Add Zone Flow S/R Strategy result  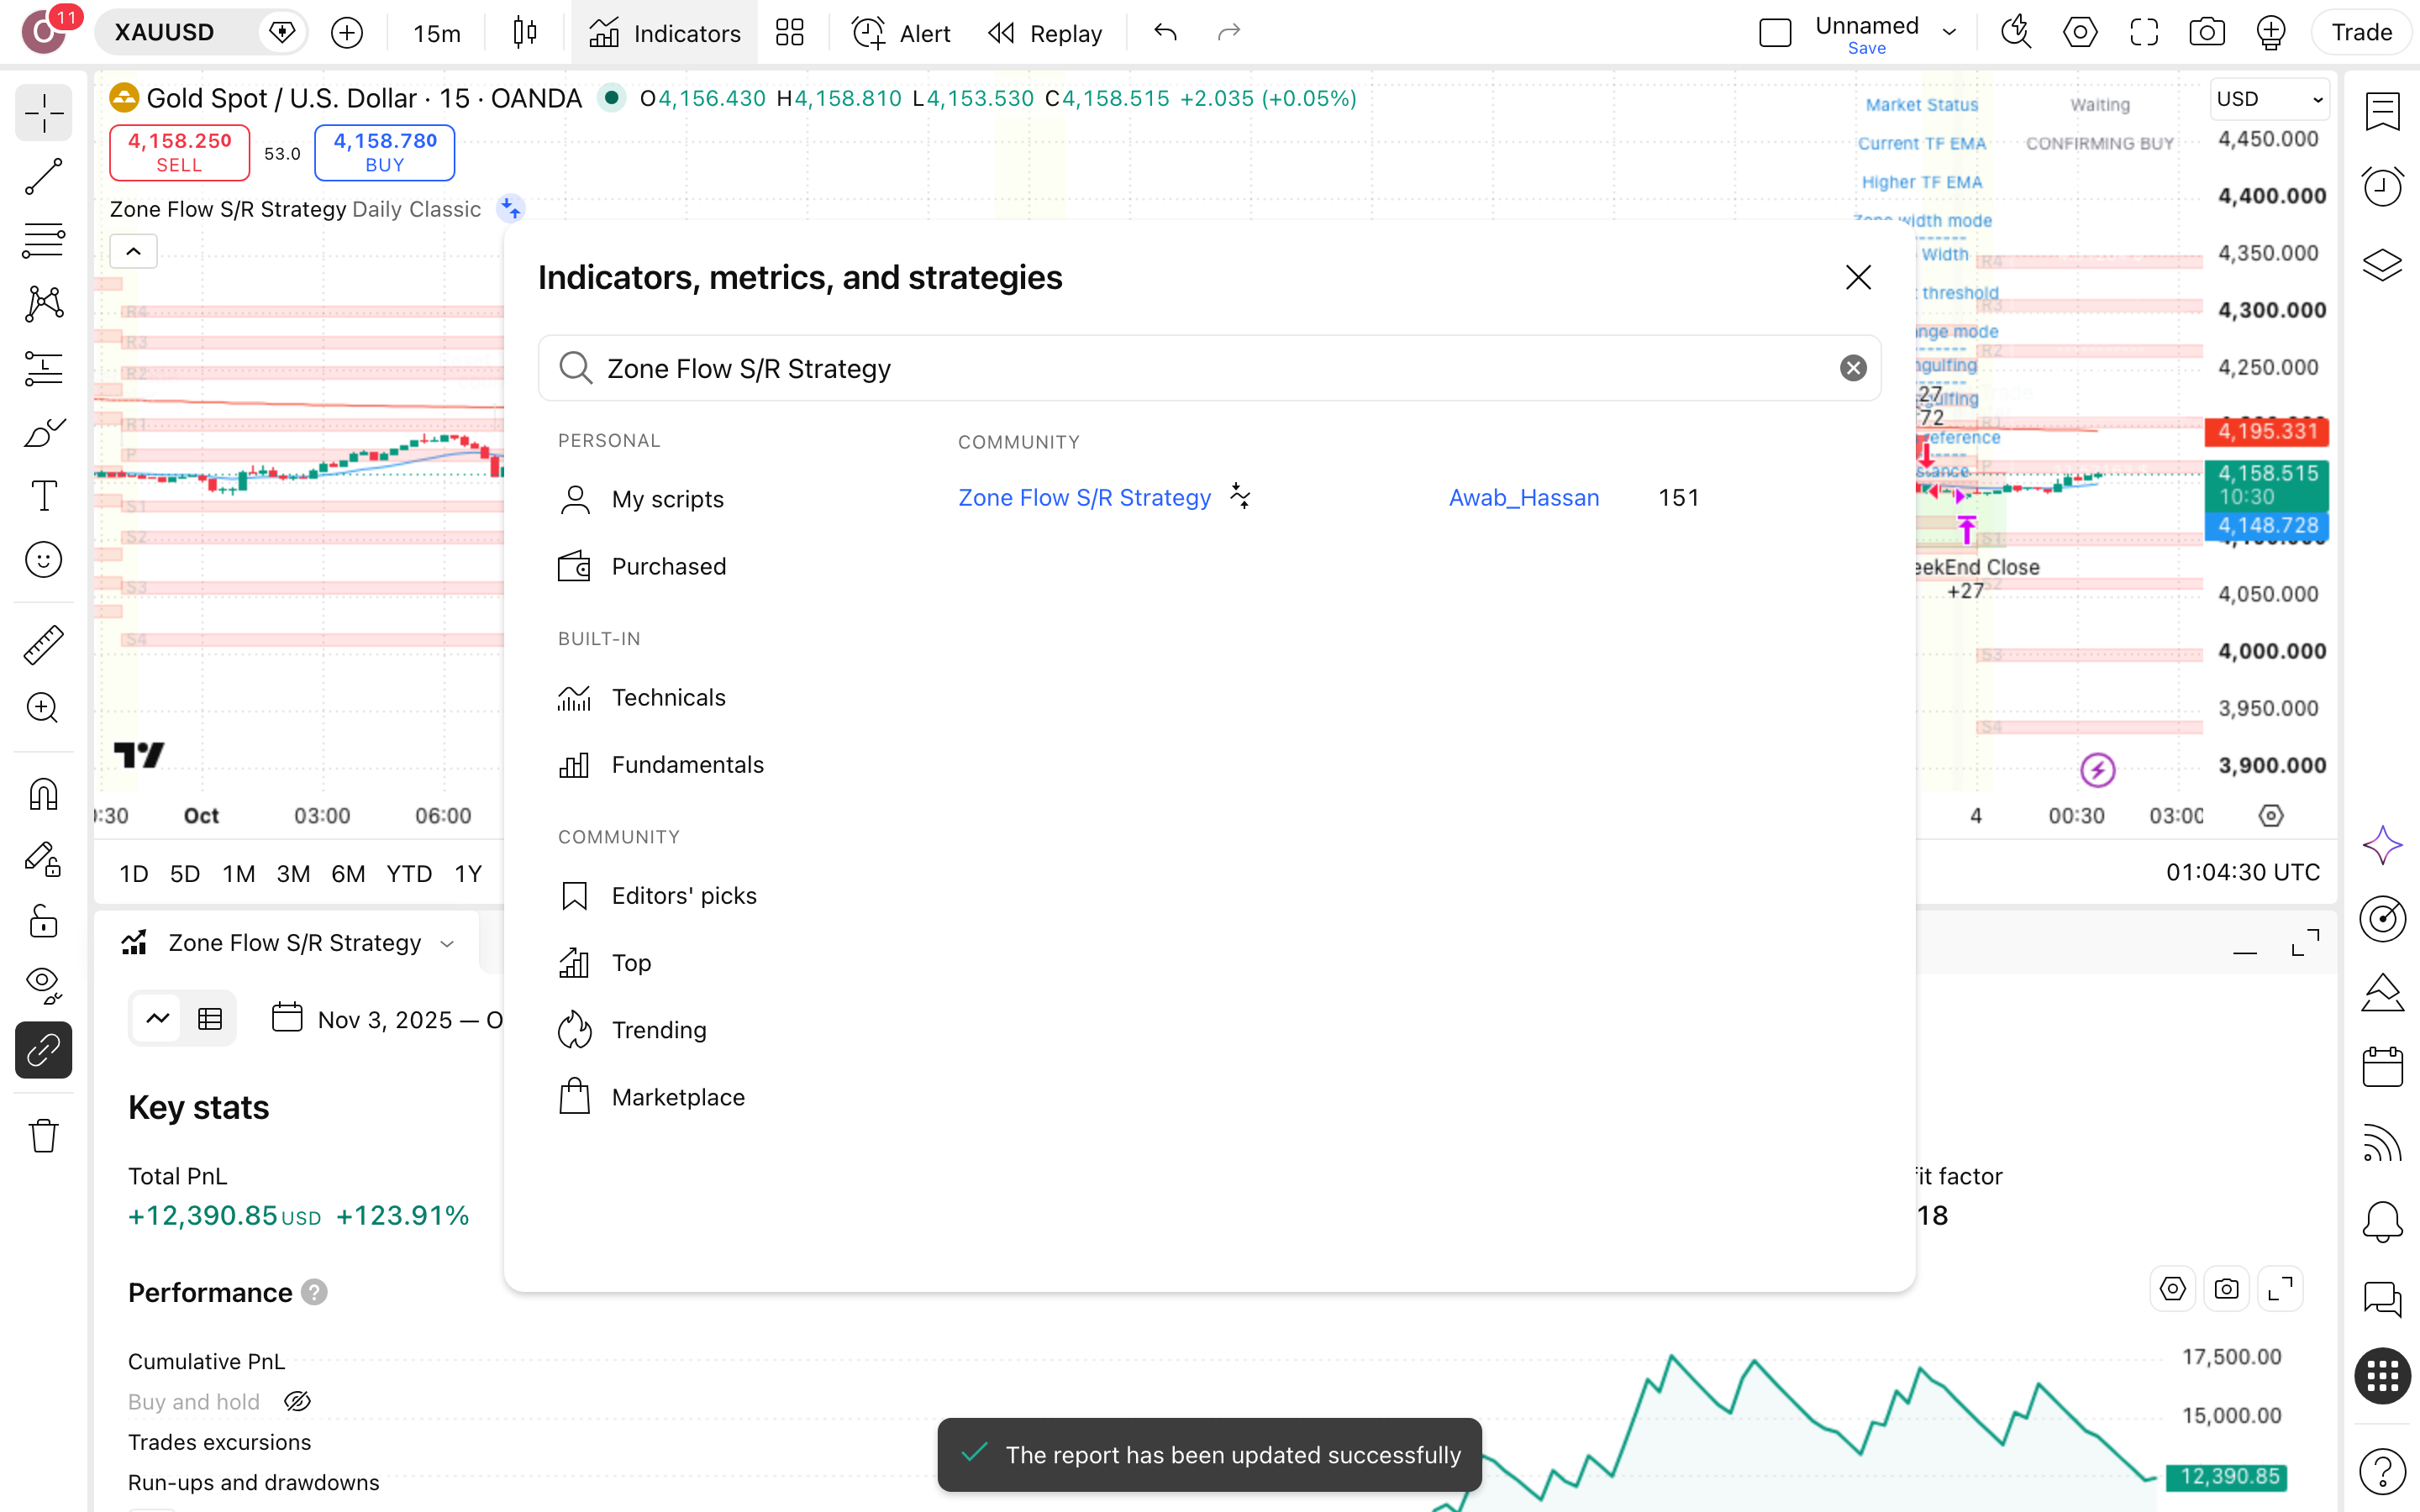click(x=1084, y=497)
